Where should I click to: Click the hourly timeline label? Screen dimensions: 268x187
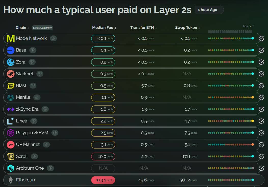[247, 26]
